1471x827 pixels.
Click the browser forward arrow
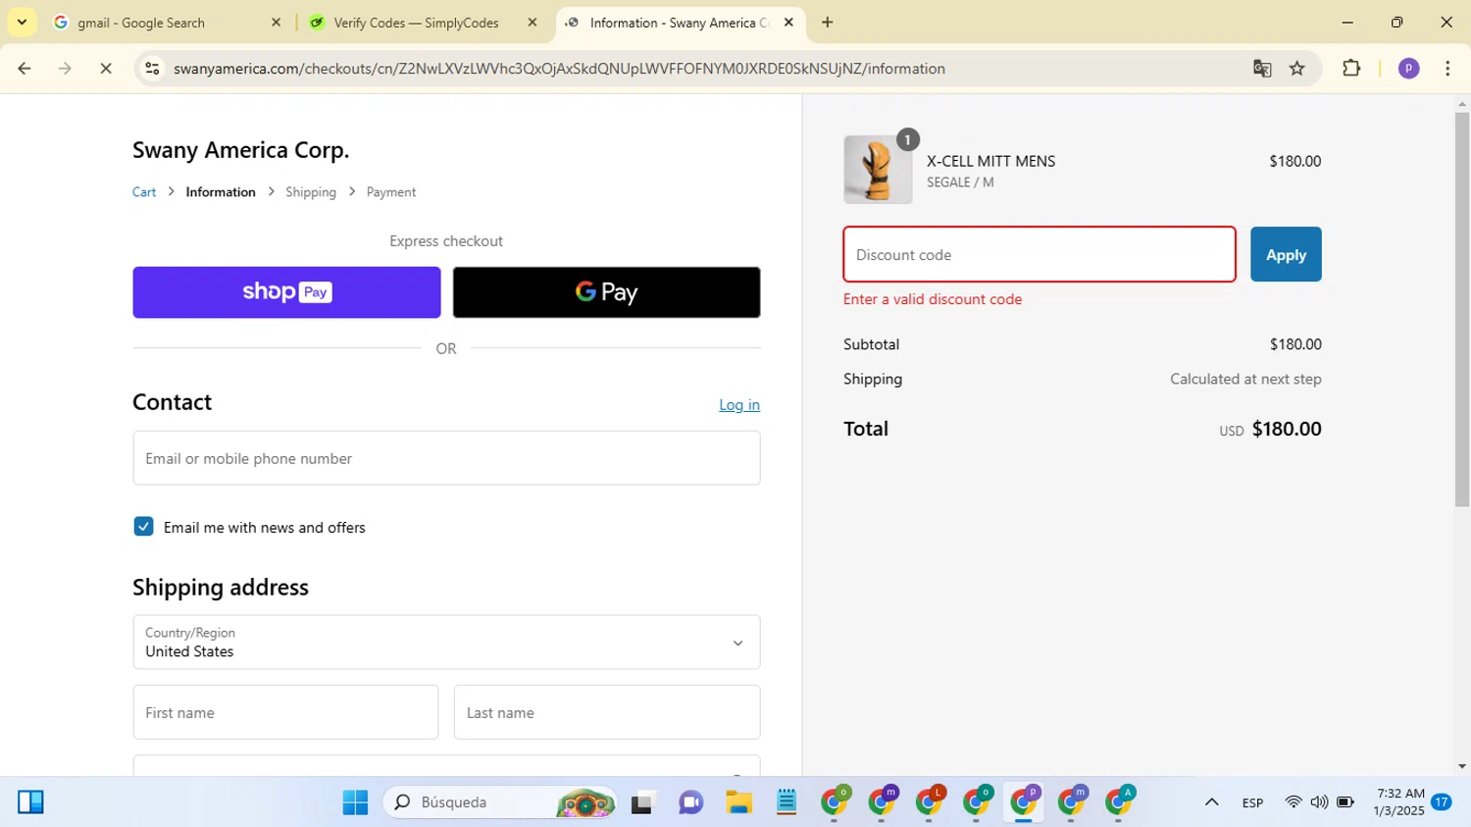point(65,69)
